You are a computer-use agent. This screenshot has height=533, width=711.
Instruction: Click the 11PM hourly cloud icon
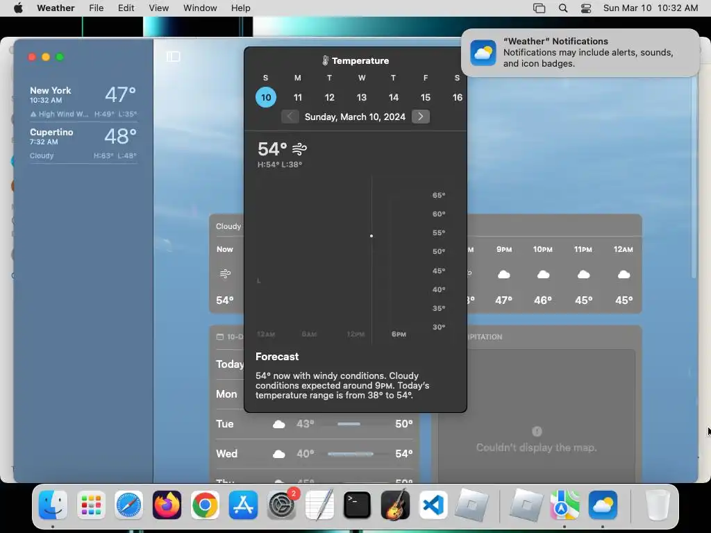click(x=583, y=275)
